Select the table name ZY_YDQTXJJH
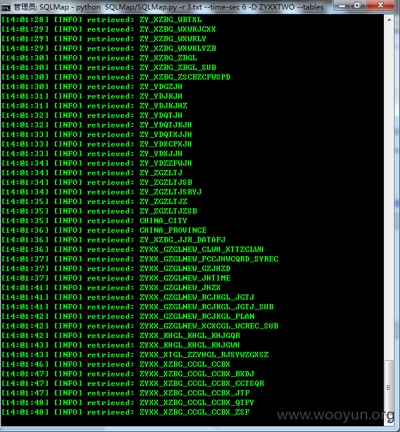This screenshot has height=432, width=400. (166, 135)
